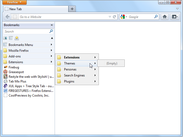Click the back navigation arrow

tap(8, 17)
